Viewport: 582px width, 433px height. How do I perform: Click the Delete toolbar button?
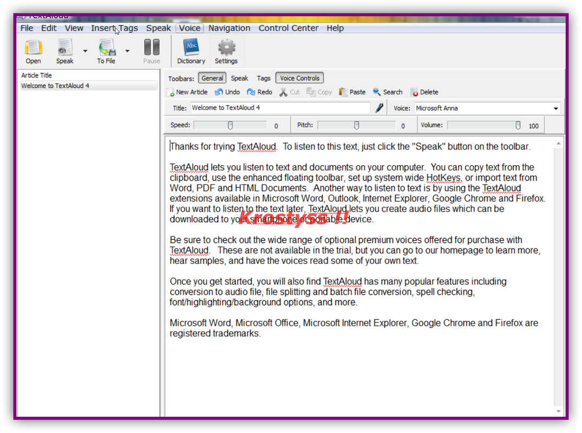(424, 92)
